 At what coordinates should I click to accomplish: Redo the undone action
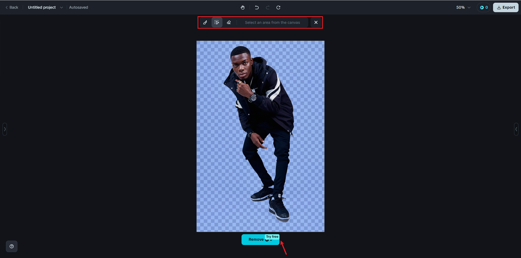coord(268,7)
